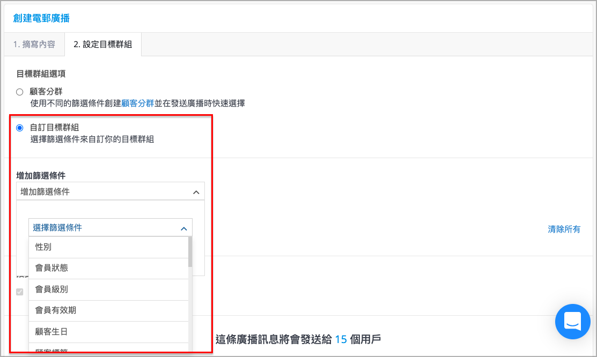Click the recipient count 15
This screenshot has width=597, height=357.
click(x=341, y=339)
